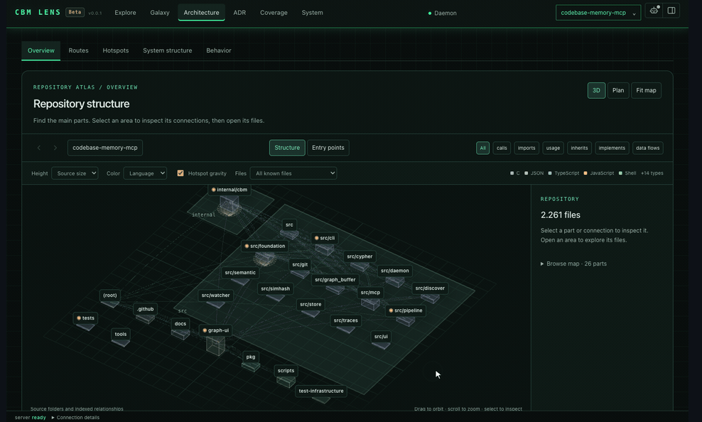Click the tests node on the map

pyautogui.click(x=85, y=318)
